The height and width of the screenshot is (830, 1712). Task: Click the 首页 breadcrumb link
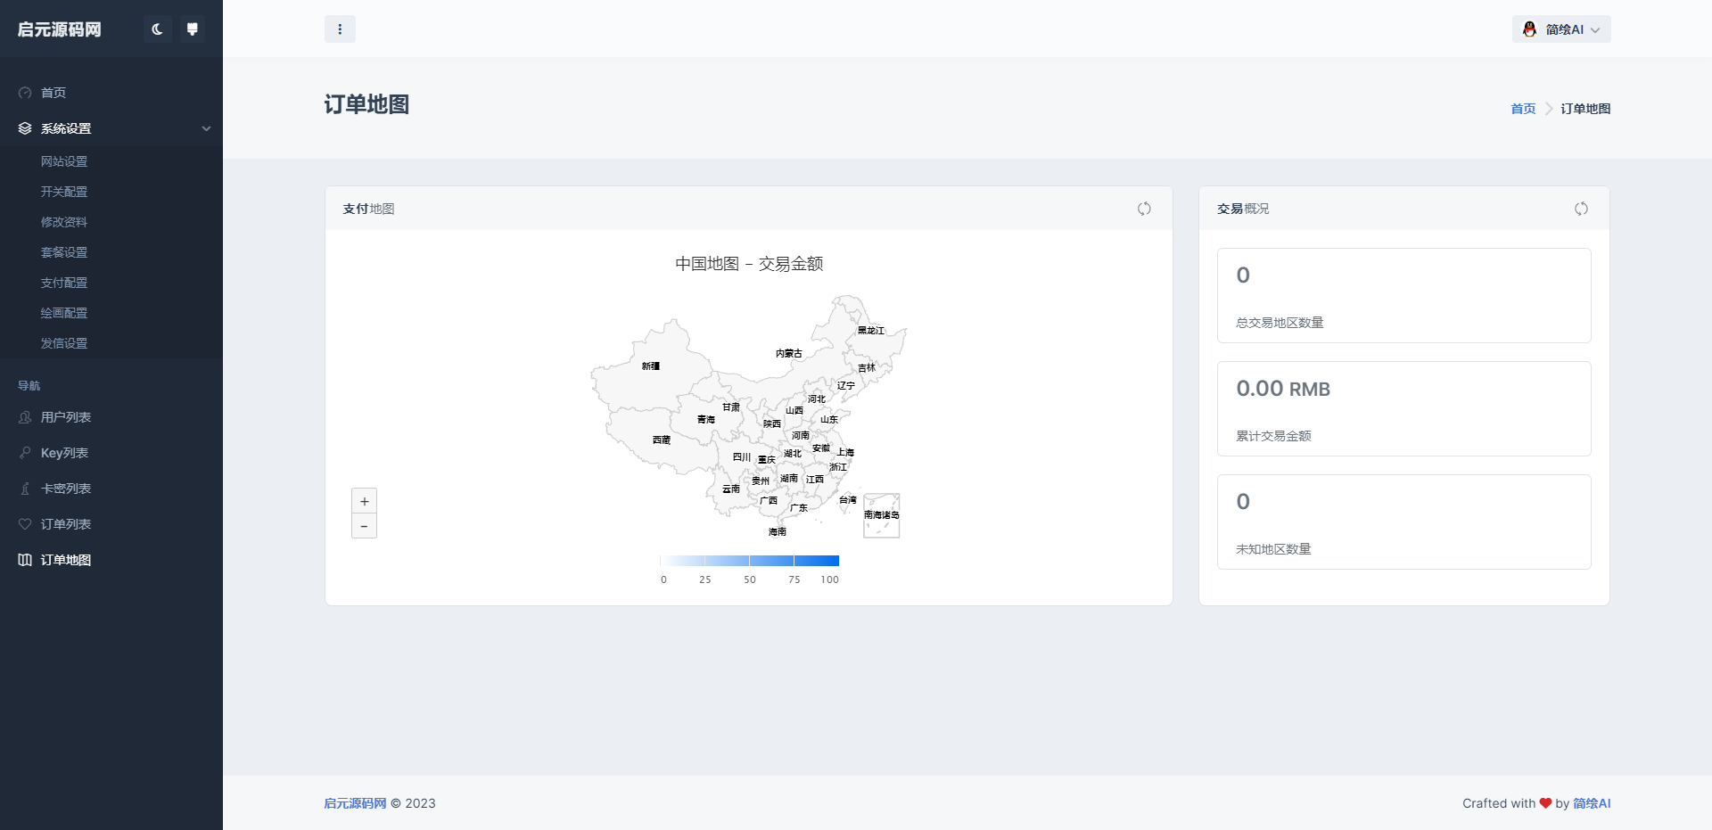tap(1523, 109)
